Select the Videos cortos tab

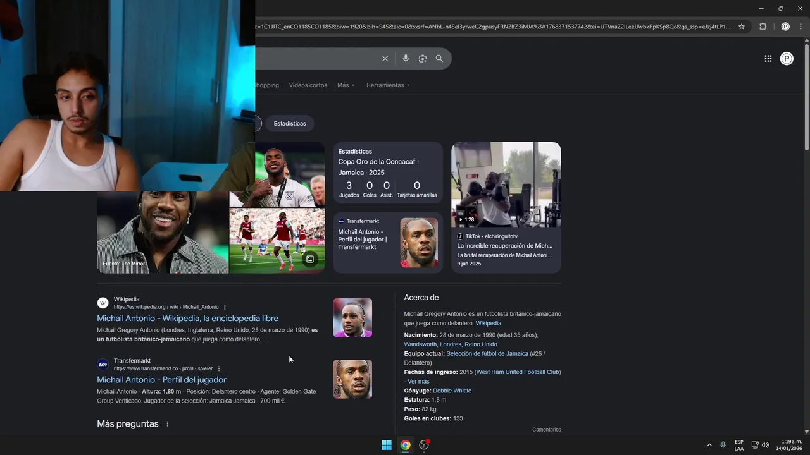(308, 85)
